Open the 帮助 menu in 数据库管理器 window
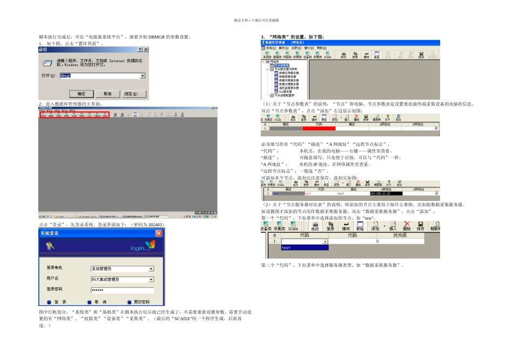The image size is (513, 362). click(x=322, y=48)
